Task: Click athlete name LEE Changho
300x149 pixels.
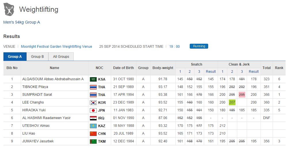Action: pos(33,103)
